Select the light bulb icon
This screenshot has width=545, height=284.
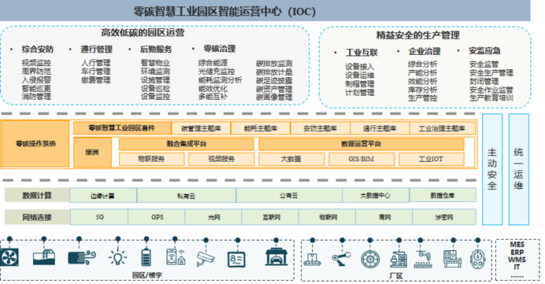point(117,258)
